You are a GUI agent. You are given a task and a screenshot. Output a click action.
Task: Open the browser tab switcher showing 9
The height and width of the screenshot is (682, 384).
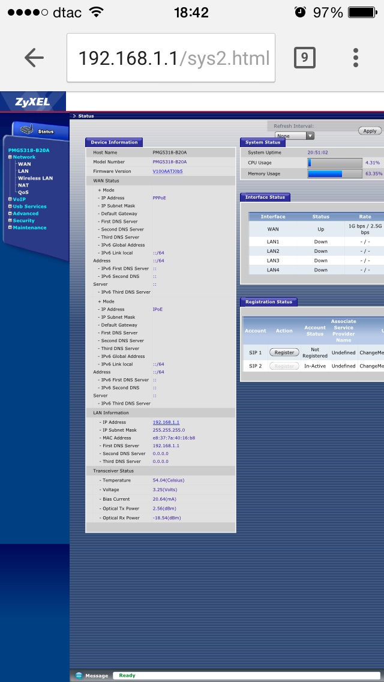304,58
